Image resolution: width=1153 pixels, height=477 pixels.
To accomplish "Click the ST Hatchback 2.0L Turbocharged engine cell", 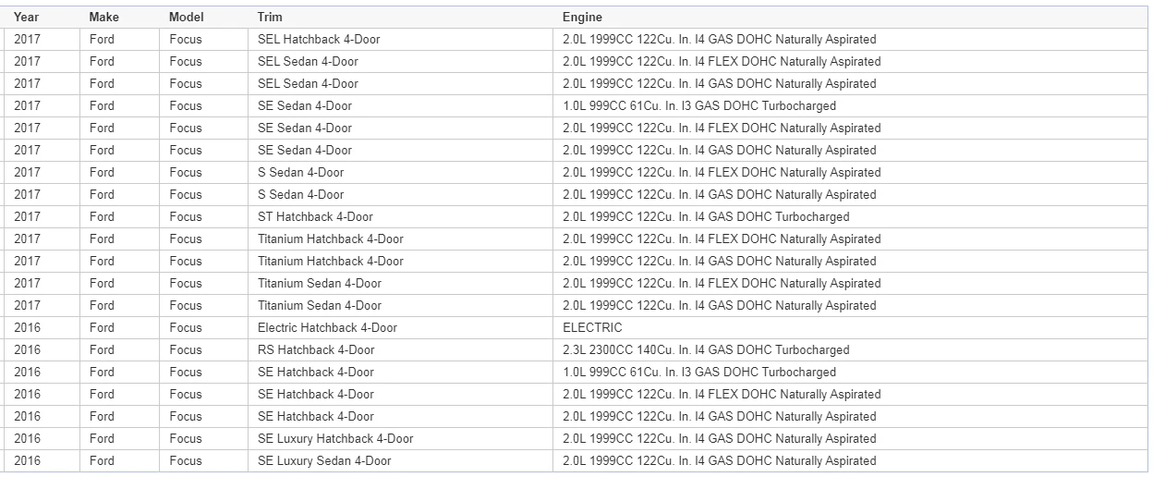I will (x=850, y=217).
